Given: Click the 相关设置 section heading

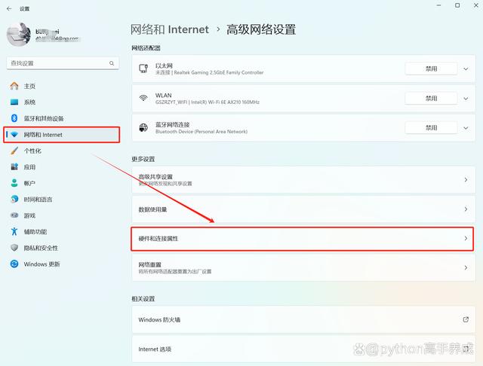Looking at the screenshot, I should pos(143,299).
